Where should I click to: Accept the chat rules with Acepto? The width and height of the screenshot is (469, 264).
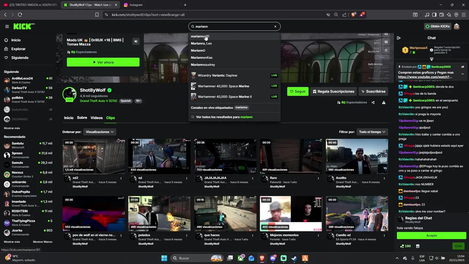tap(432, 236)
